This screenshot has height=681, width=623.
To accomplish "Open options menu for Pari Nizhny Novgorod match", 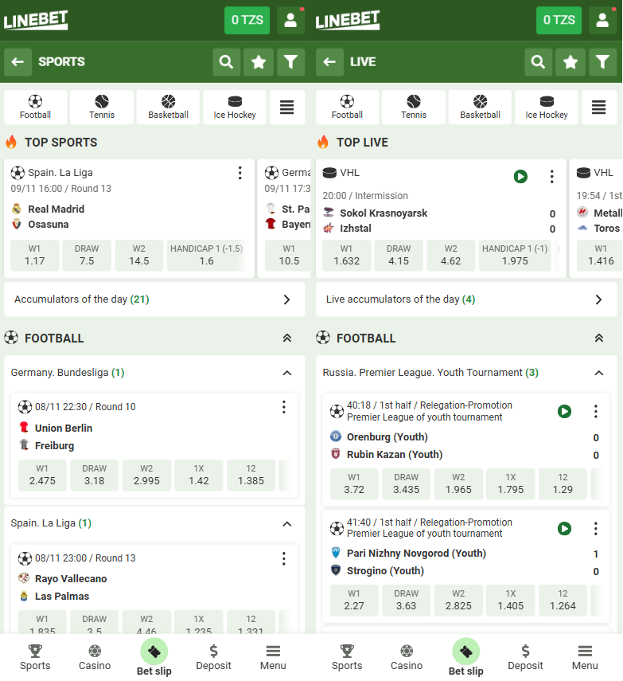I will coord(596,529).
